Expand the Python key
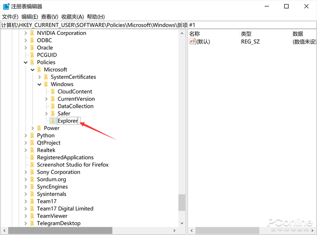The width and height of the screenshot is (317, 235). (x=26, y=135)
